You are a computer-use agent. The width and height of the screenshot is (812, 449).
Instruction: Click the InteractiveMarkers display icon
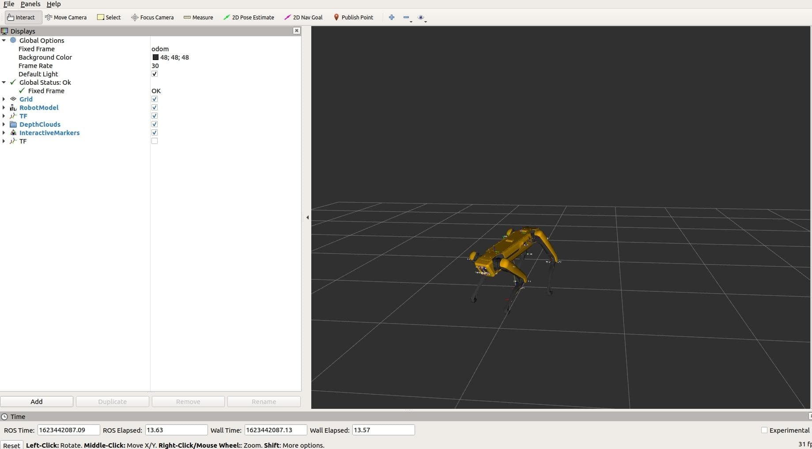pos(13,132)
